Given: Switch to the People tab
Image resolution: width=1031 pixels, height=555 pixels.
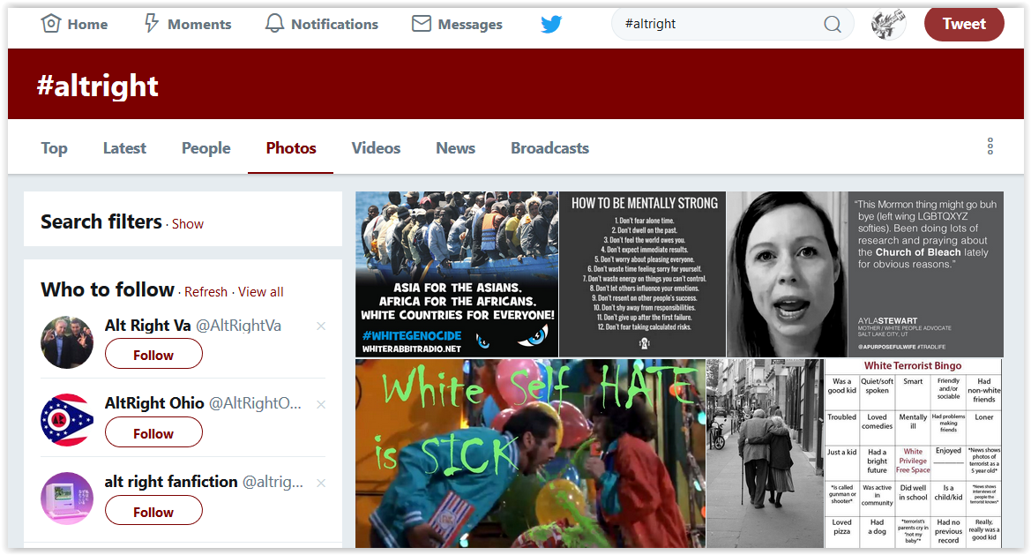Looking at the screenshot, I should tap(205, 148).
